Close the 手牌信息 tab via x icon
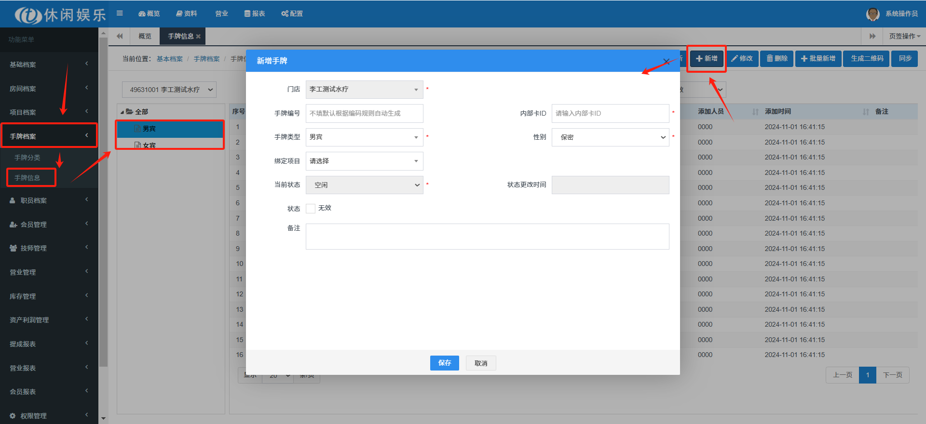926x424 pixels. click(x=198, y=37)
